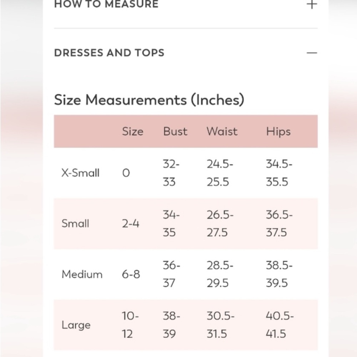Click the Medium row label
Image resolution: width=357 pixels, height=357 pixels.
(82, 274)
